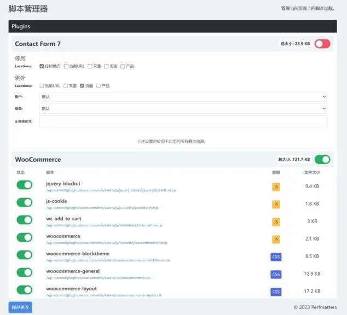Turn off the woocommerce script switch
Screen dimensions: 347x315
coord(24,237)
